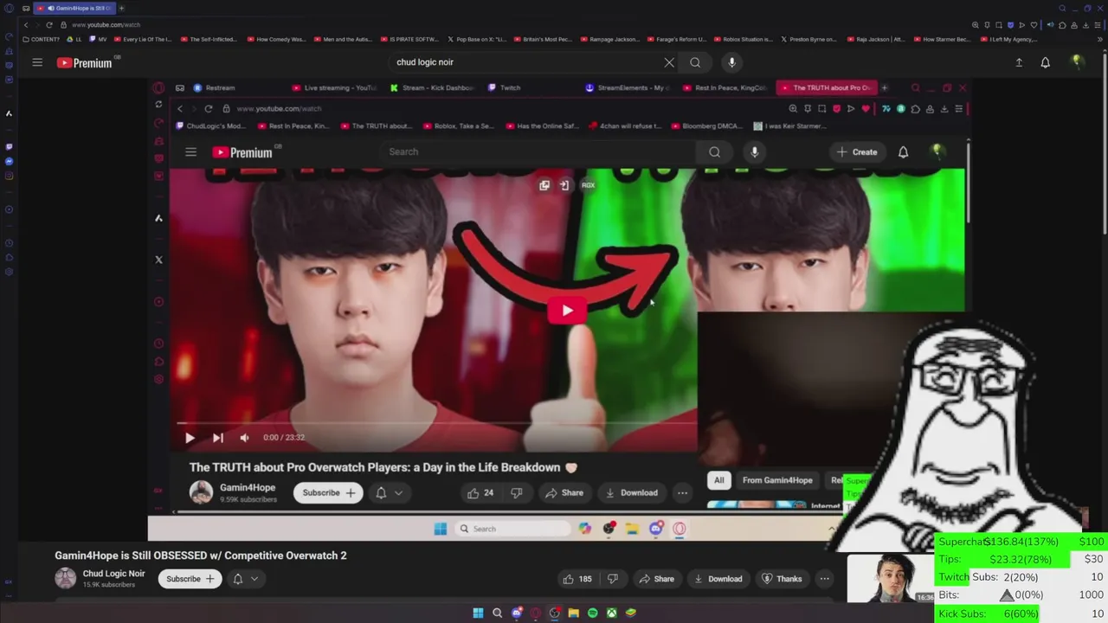Open the 'Chud Logic Noir' channel name link
The image size is (1108, 623).
coord(113,574)
